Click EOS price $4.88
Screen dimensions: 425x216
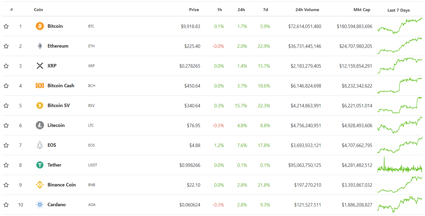coord(195,145)
